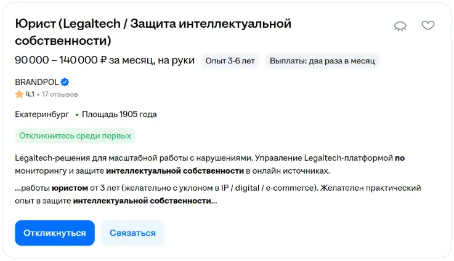Add the vacancy to favorites with heart icon
The width and height of the screenshot is (454, 261).
click(x=428, y=26)
